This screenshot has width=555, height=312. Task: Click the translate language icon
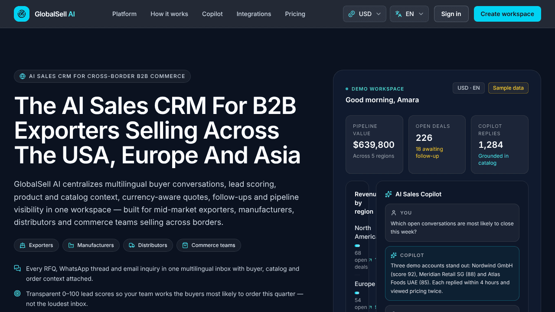(x=398, y=14)
